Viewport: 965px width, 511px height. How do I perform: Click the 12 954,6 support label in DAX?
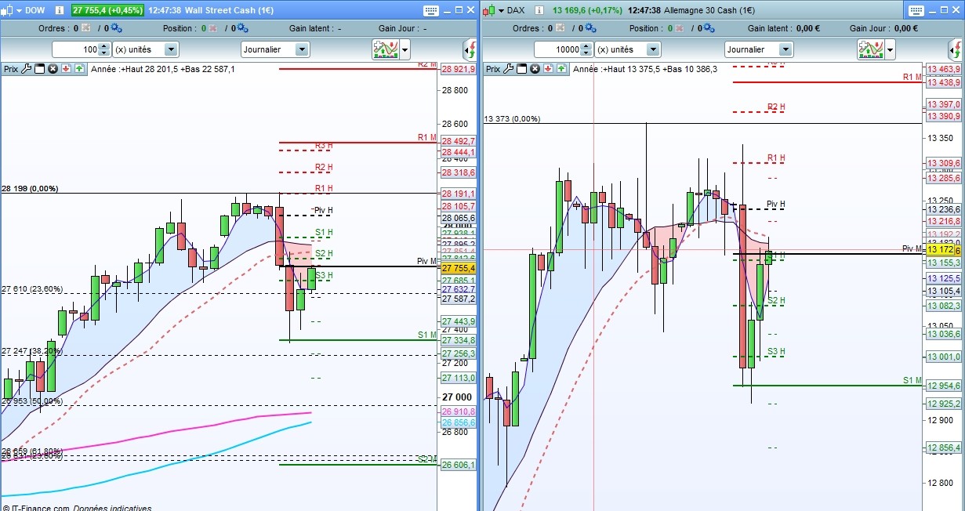point(943,386)
